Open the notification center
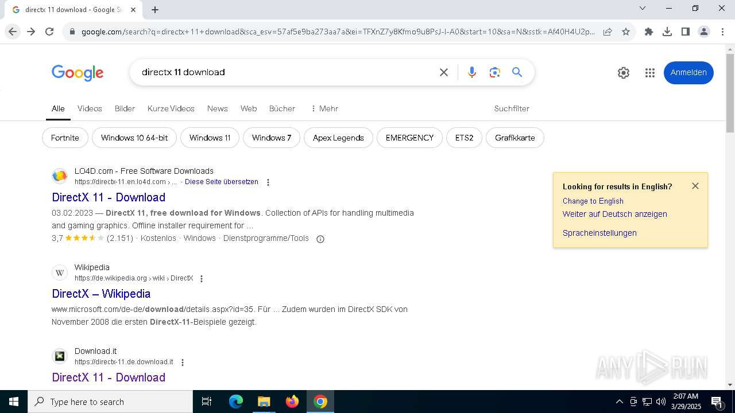Viewport: 735px width, 413px height. tap(717, 402)
